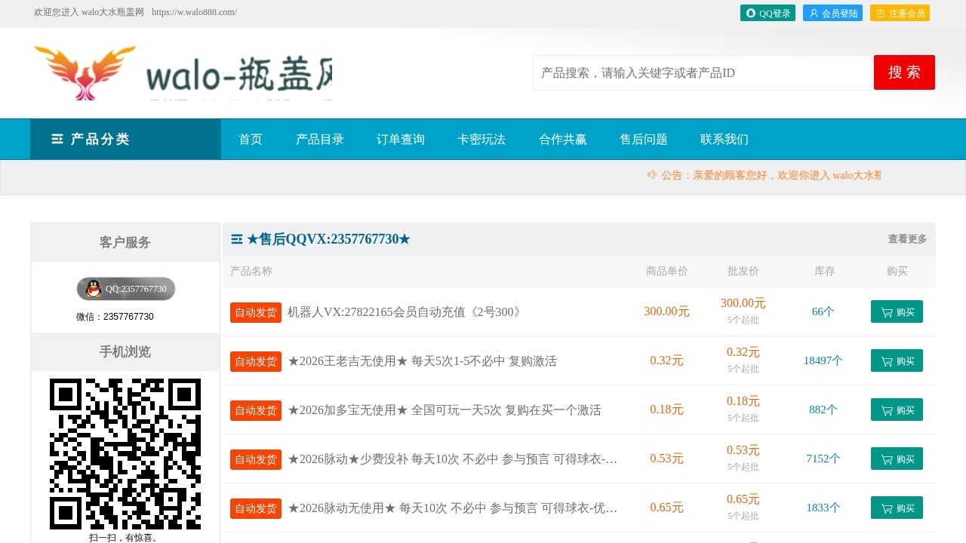Click unit price 0.32元 in 商品单价 column
966x543 pixels.
(x=667, y=360)
